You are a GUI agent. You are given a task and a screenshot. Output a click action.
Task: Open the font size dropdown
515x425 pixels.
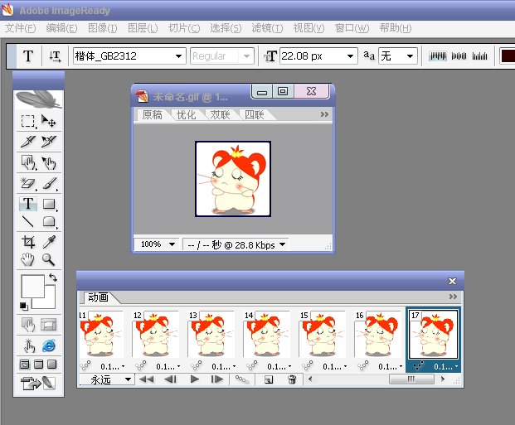point(351,56)
